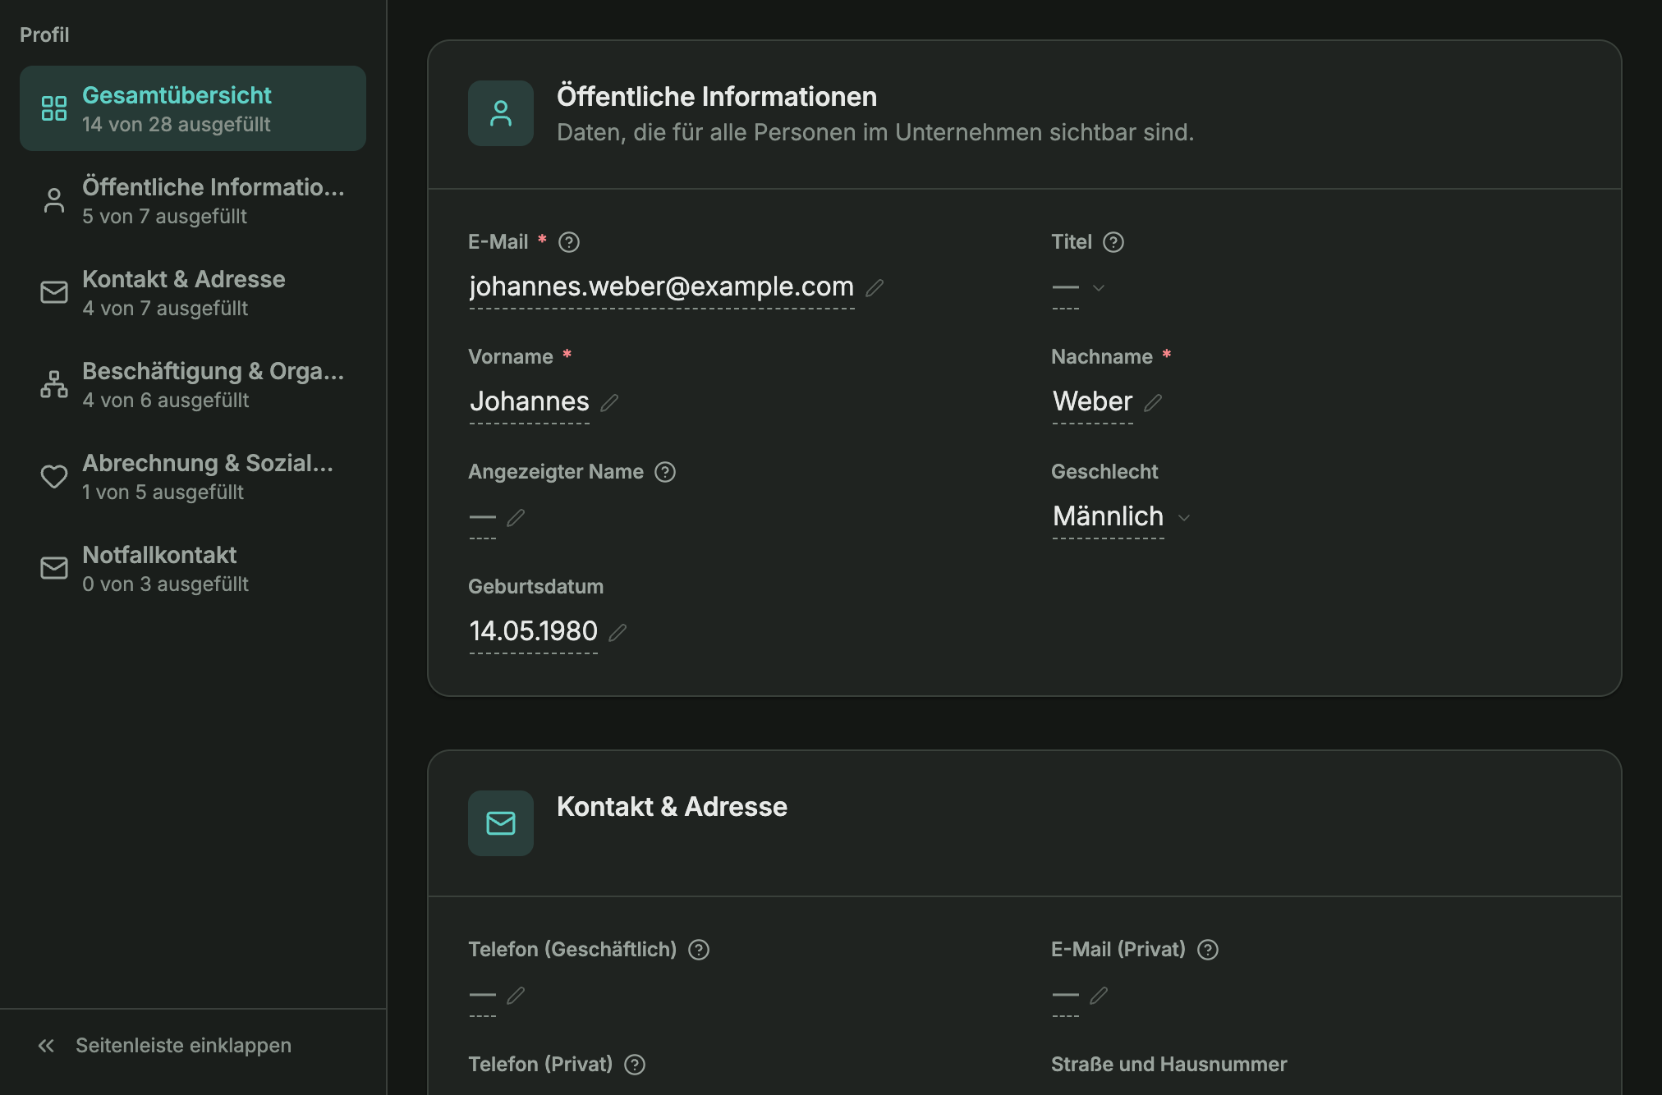
Task: Click the Straße und Hausnummer label
Action: pos(1169,1065)
